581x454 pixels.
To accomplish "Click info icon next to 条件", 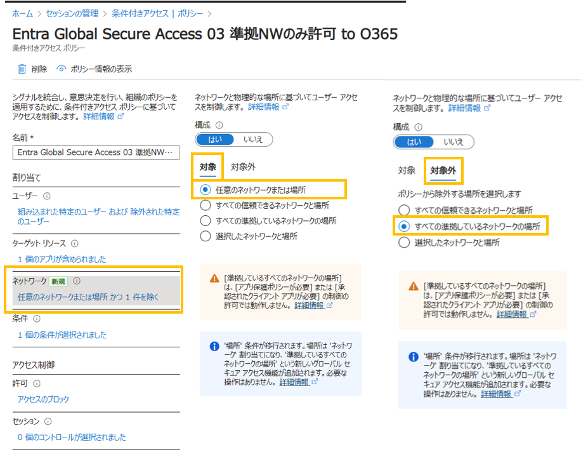I will click(37, 318).
